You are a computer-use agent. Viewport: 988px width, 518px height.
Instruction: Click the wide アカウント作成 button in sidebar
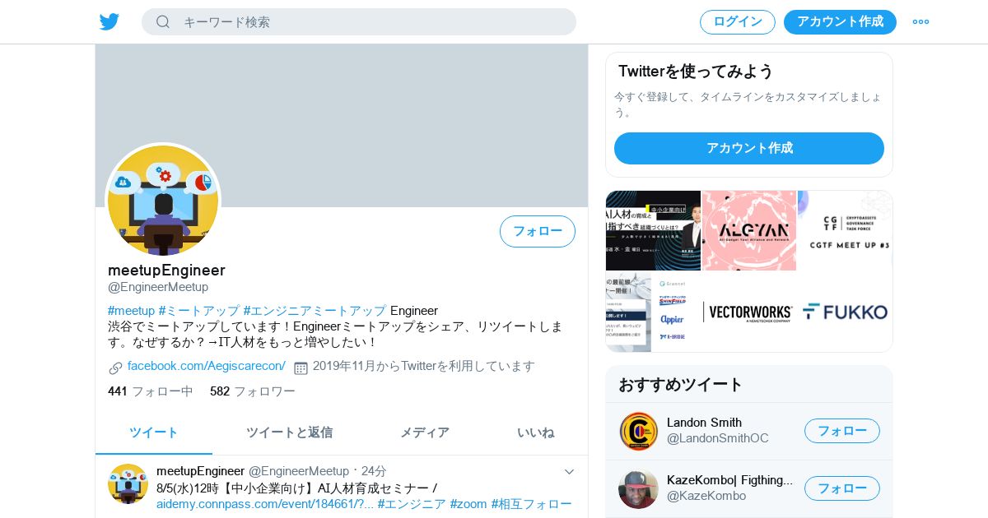coord(749,148)
